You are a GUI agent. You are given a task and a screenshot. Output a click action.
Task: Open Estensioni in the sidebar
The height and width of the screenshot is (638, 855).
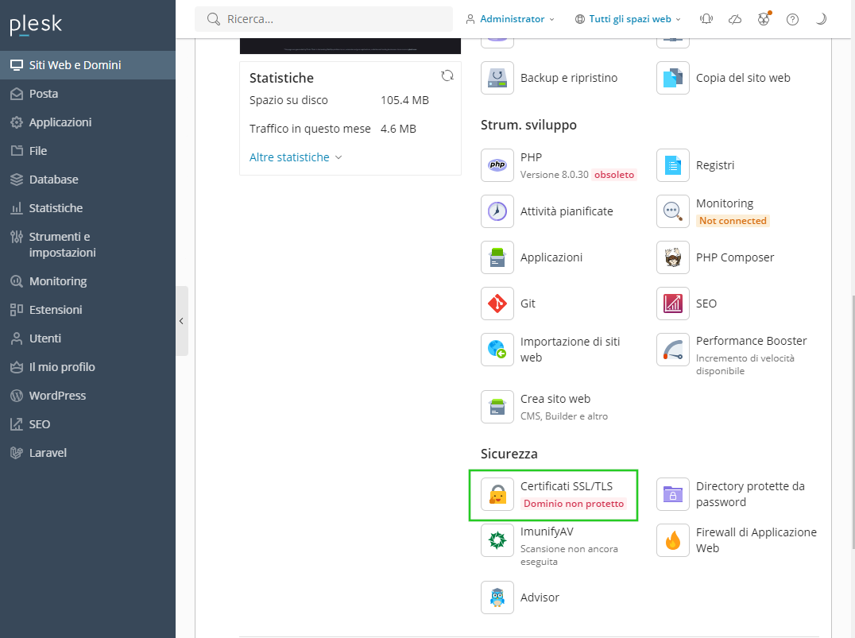coord(87,310)
